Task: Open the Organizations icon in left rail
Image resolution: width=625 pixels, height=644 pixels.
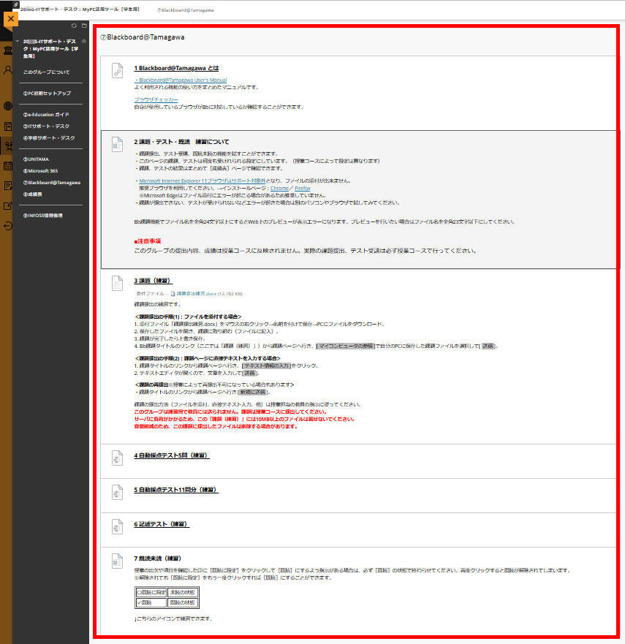Action: (8, 145)
